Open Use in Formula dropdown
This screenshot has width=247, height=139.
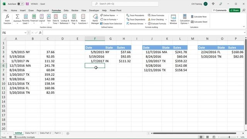click(109, 19)
